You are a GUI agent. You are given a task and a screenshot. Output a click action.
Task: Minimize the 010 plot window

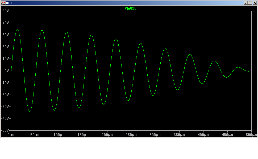tap(245, 3)
